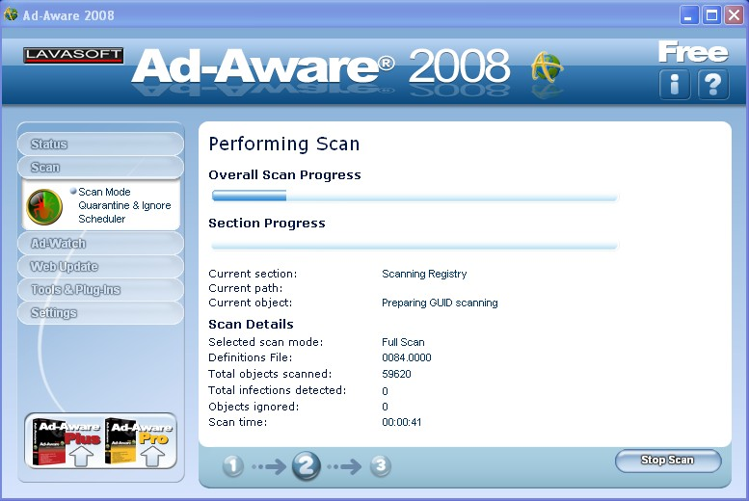749x501 pixels.
Task: Select the step 2 circle
Action: (x=306, y=465)
